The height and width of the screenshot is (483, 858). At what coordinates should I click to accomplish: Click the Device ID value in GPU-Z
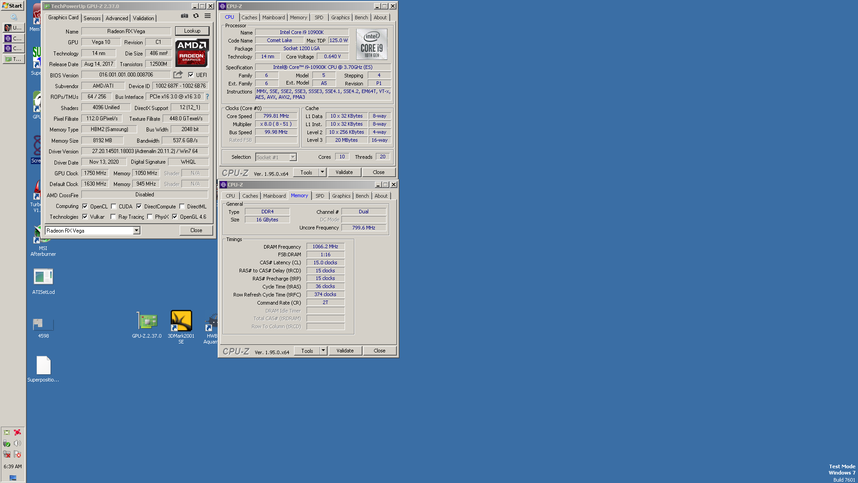(x=181, y=86)
